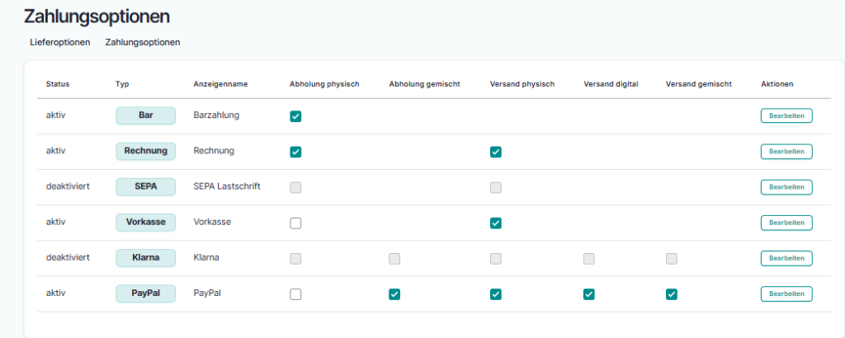Screen dimensions: 845x338
Task: Uncheck Versand digital for PayPal
Action: click(588, 294)
